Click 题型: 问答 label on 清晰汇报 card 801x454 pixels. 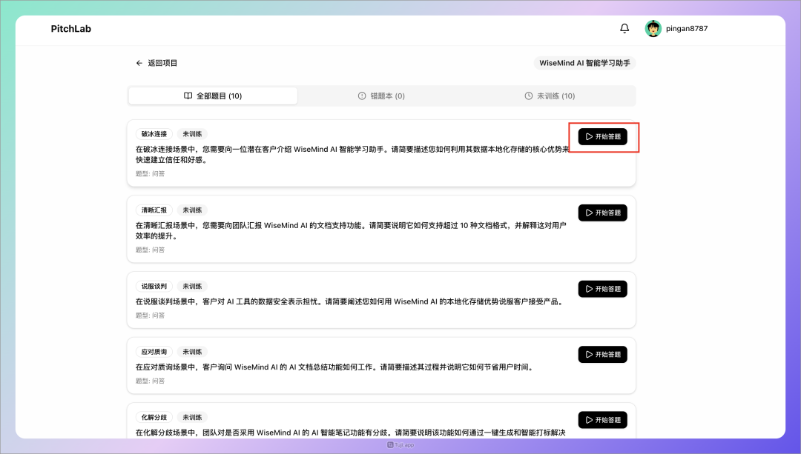click(150, 250)
